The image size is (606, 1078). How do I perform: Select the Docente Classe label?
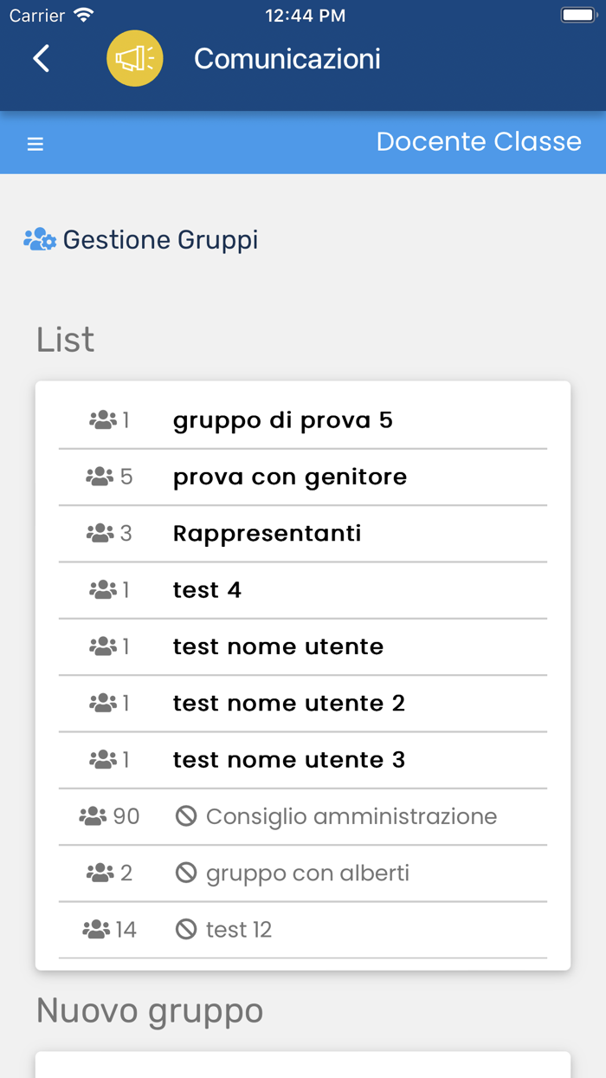(479, 141)
